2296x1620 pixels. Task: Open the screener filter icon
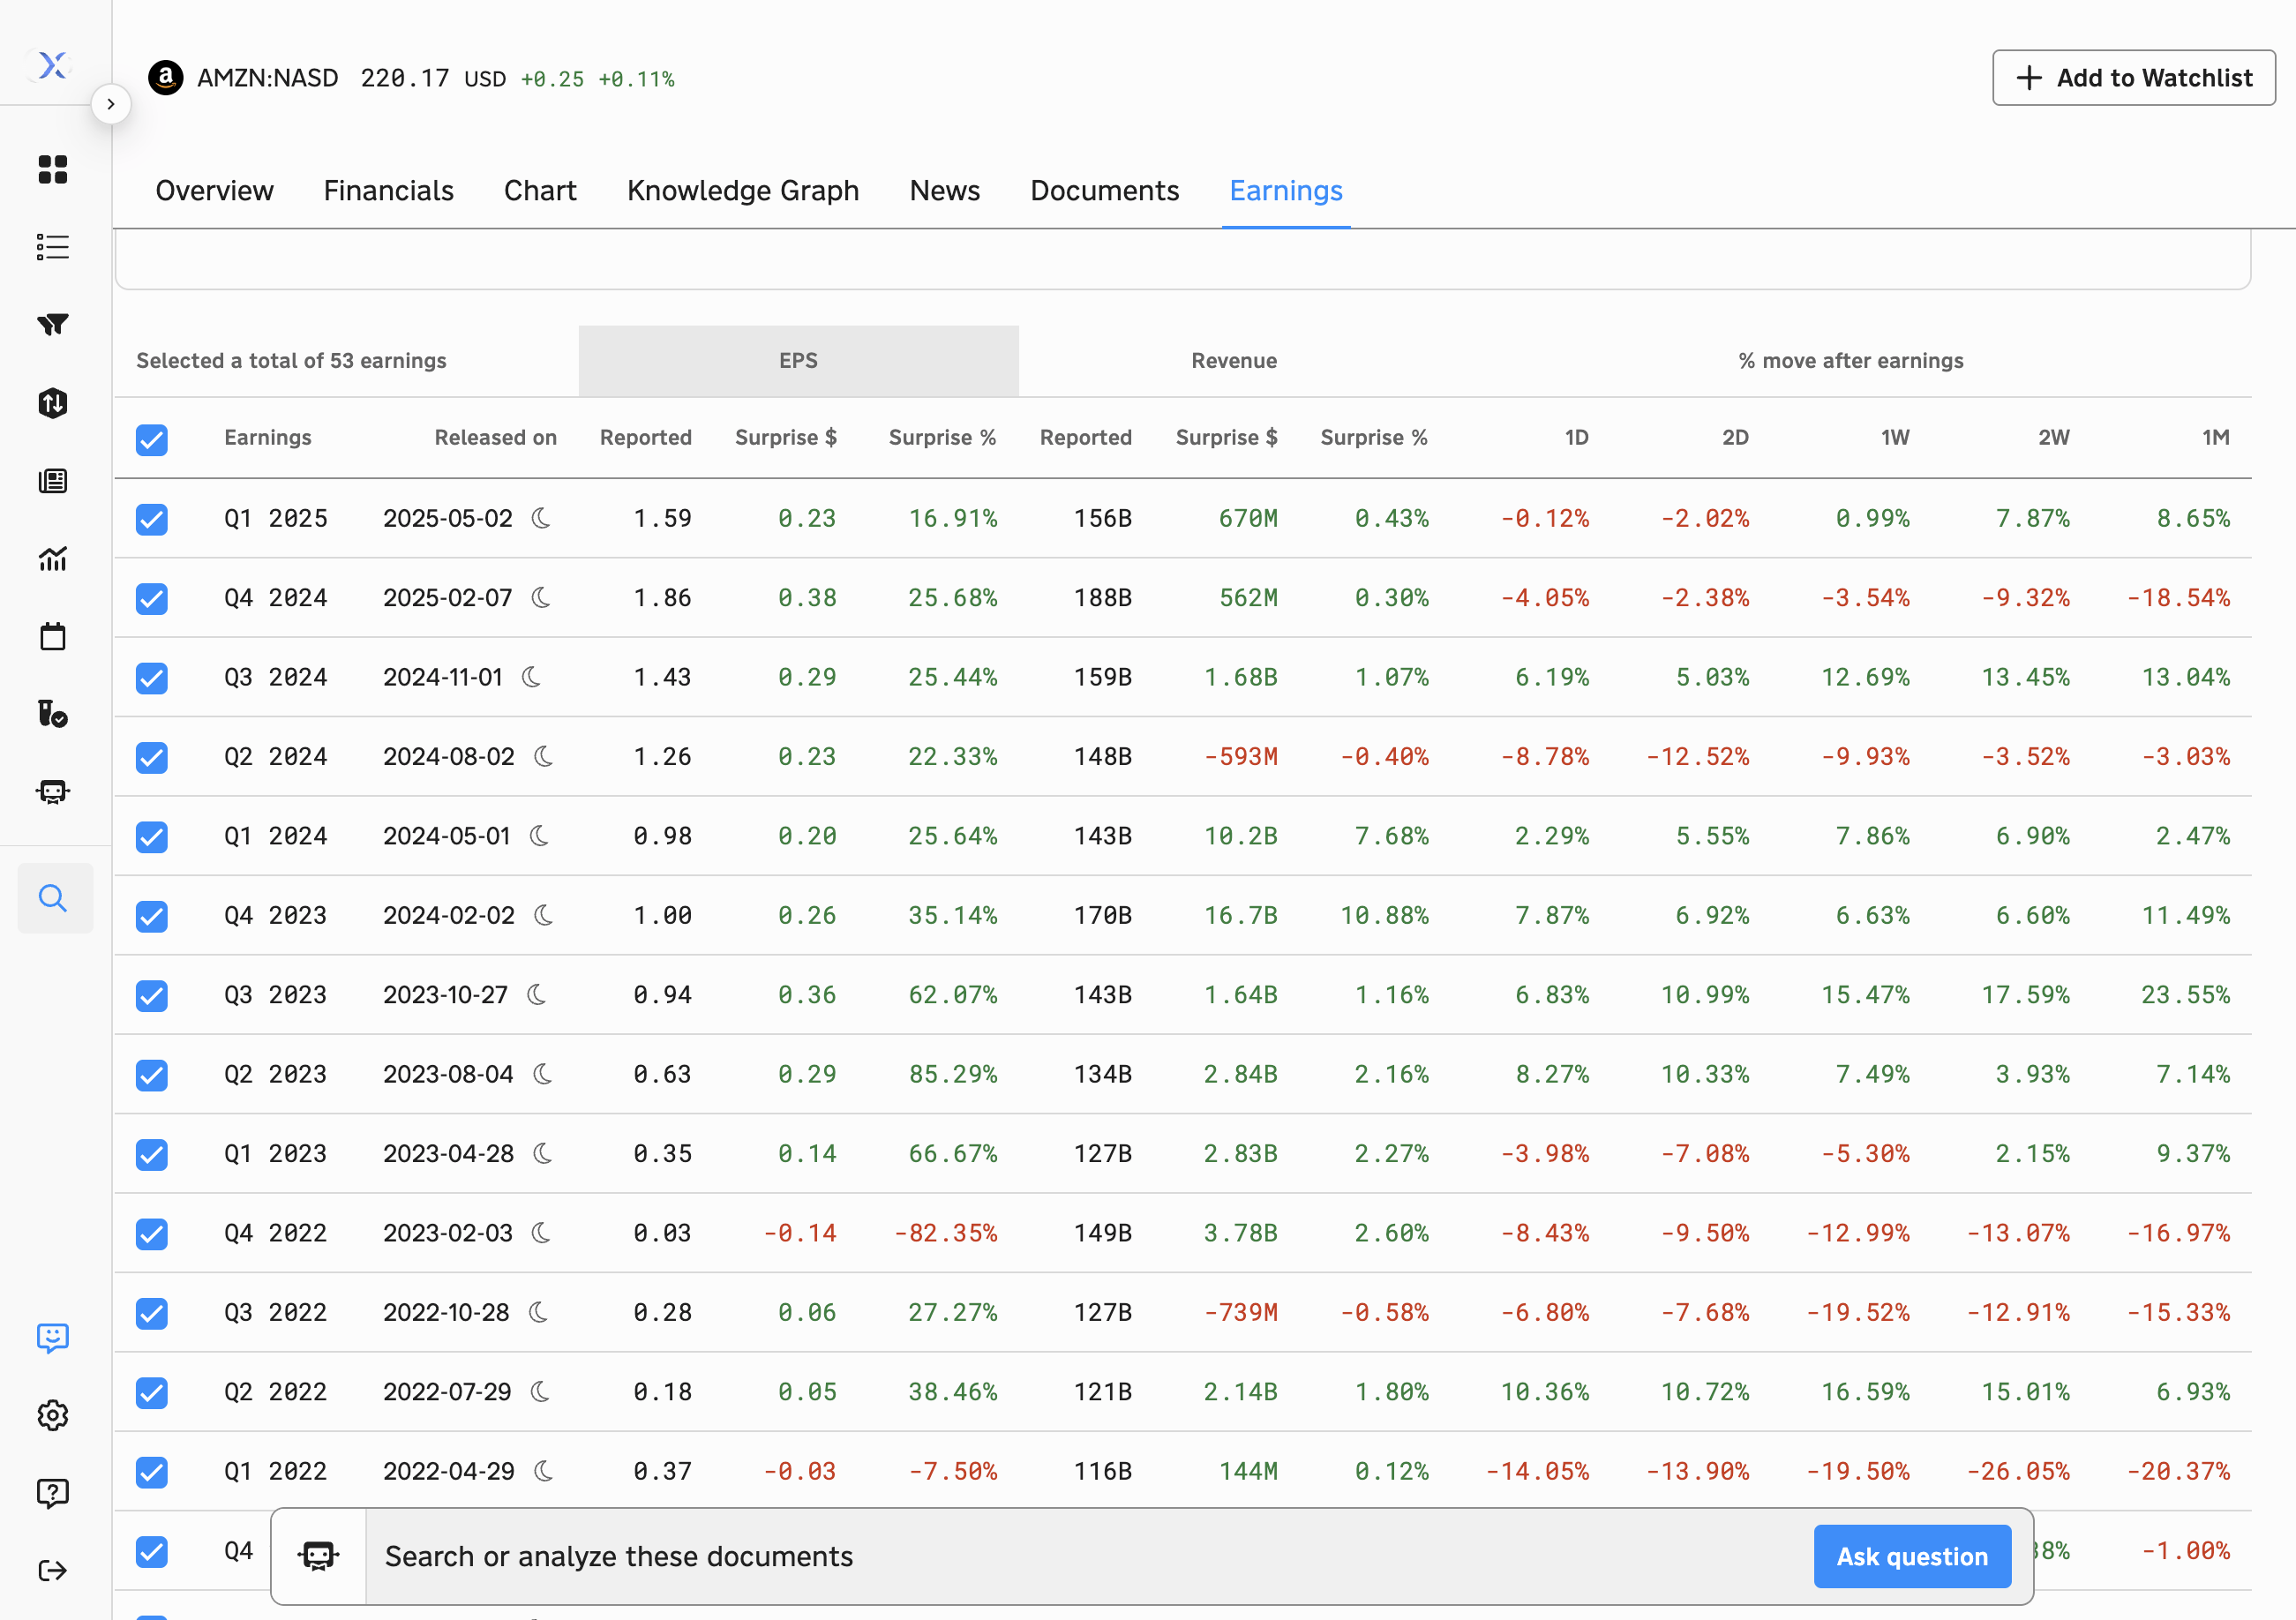tap(53, 324)
